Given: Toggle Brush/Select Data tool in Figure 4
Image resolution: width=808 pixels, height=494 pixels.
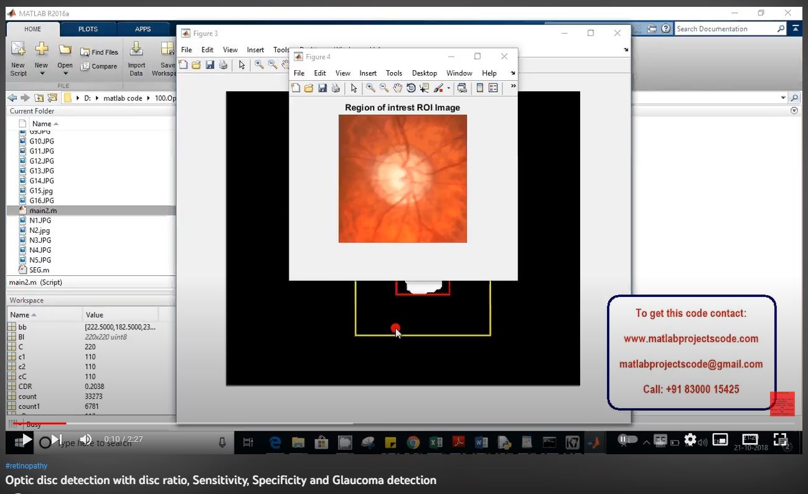Looking at the screenshot, I should click(x=438, y=88).
